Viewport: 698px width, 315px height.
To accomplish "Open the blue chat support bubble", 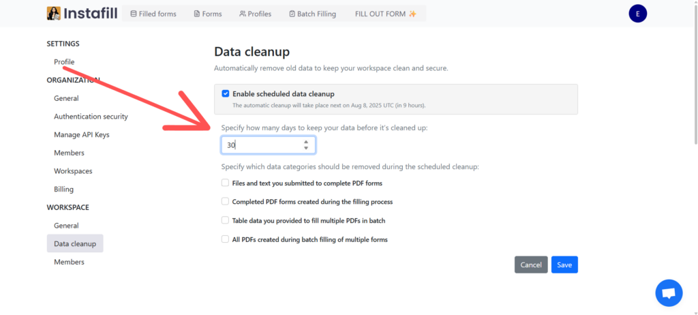I will point(669,292).
